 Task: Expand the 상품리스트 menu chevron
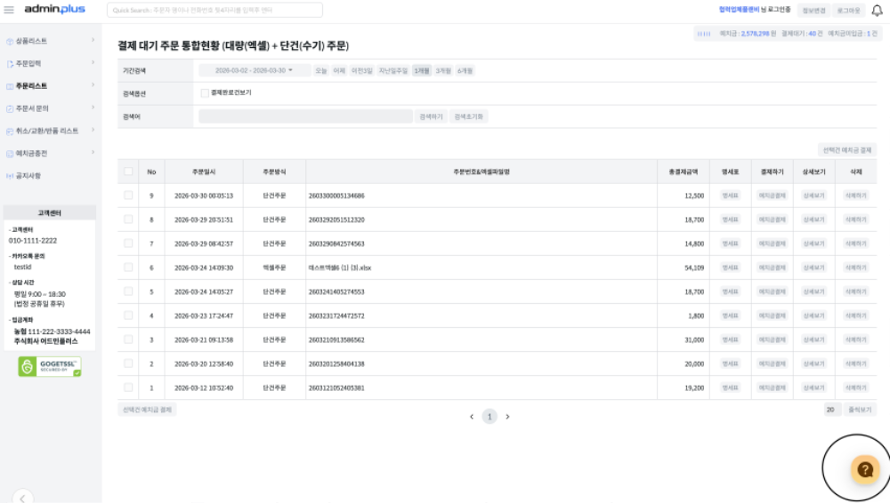pyautogui.click(x=93, y=40)
